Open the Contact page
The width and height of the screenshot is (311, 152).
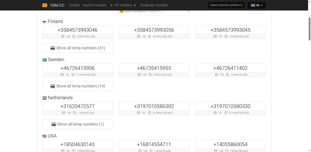tap(74, 5)
